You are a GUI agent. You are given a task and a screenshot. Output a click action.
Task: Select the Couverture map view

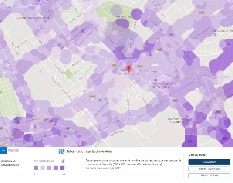pos(209,162)
